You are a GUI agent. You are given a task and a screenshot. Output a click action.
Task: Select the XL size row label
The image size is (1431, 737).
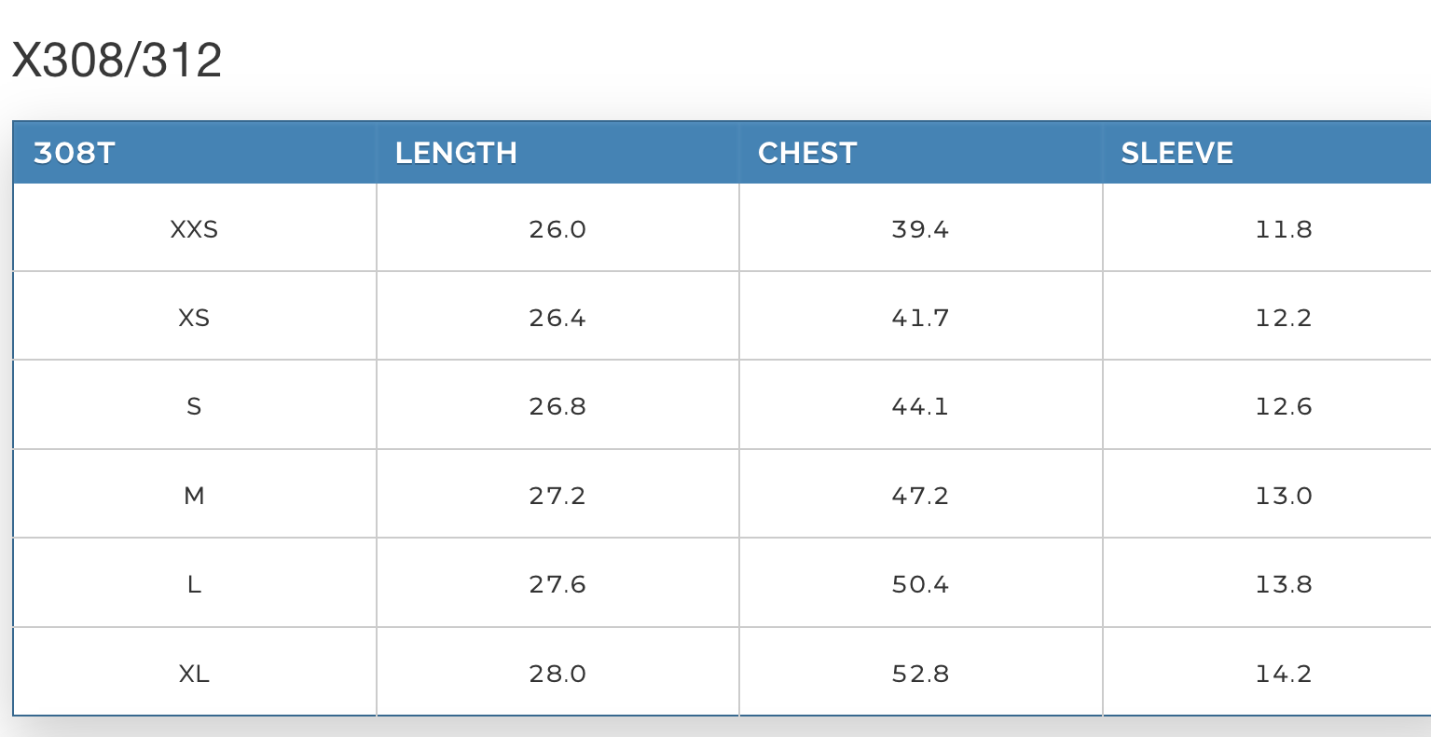pyautogui.click(x=194, y=674)
